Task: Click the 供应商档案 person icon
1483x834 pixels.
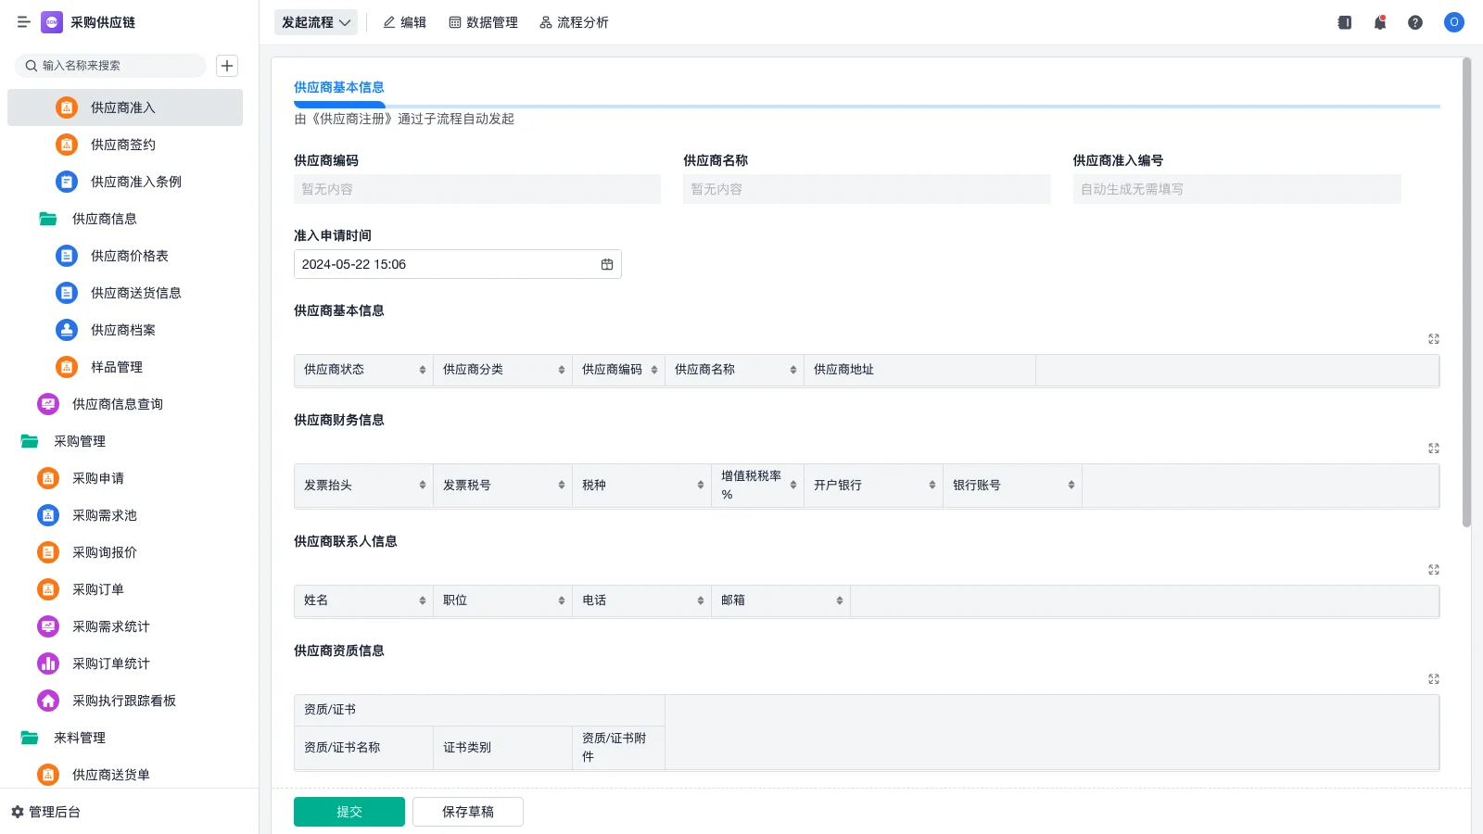Action: pyautogui.click(x=67, y=330)
